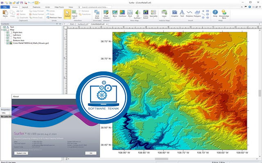Open the Paste dropdown arrow

click(x=5, y=18)
